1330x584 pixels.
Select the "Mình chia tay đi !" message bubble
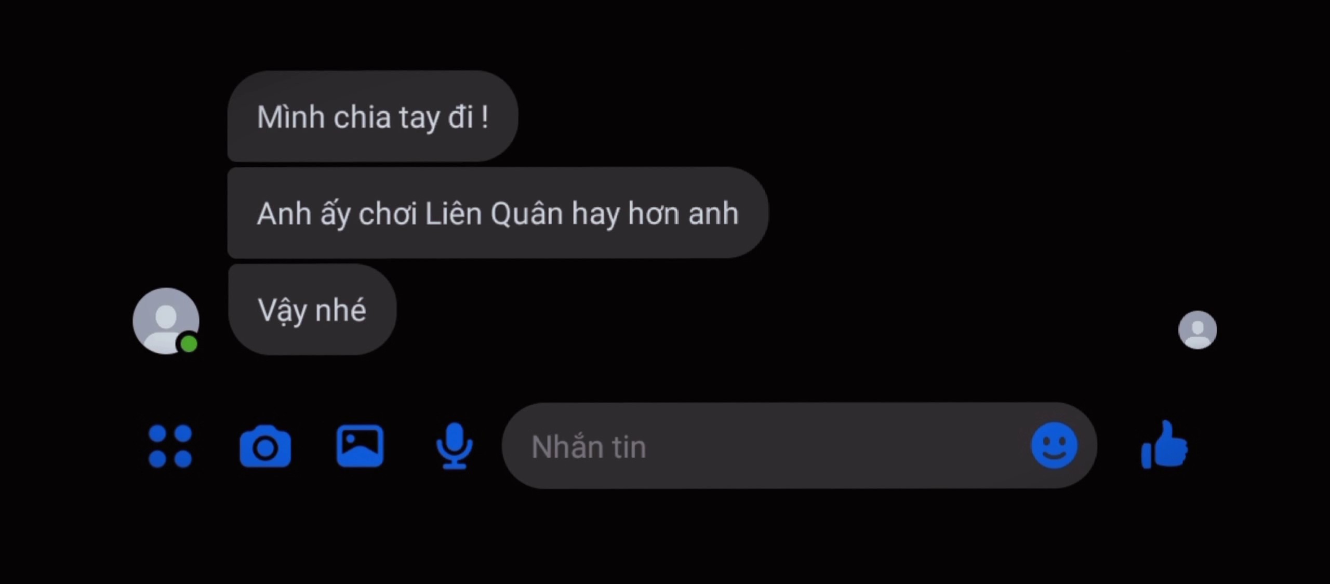(373, 116)
